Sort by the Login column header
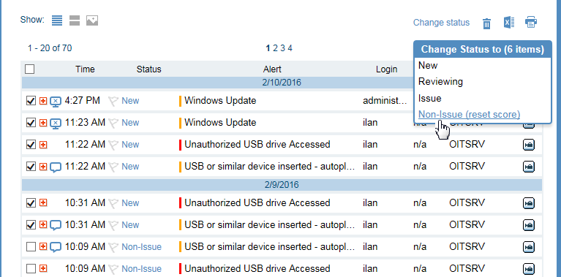 point(386,69)
